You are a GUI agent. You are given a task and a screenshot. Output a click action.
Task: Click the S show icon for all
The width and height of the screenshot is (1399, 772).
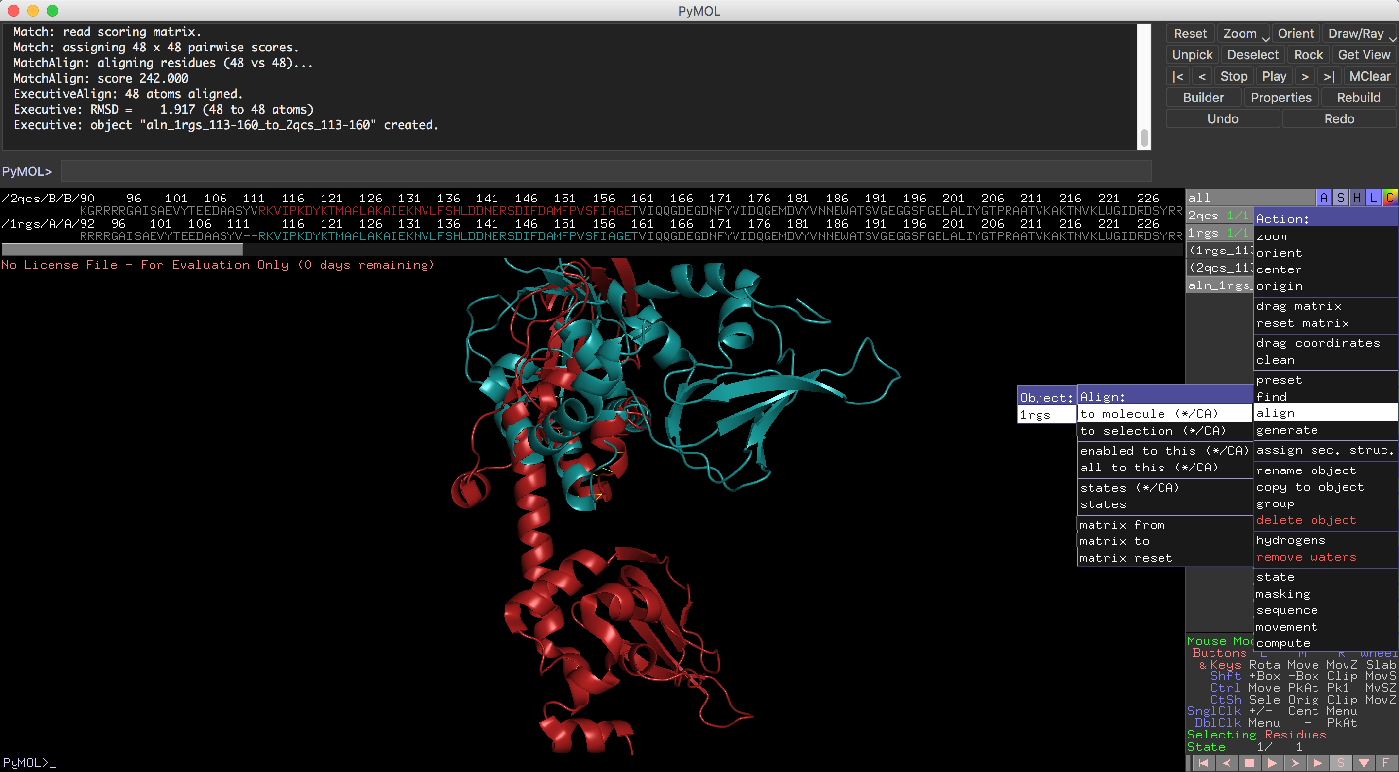pyautogui.click(x=1340, y=198)
